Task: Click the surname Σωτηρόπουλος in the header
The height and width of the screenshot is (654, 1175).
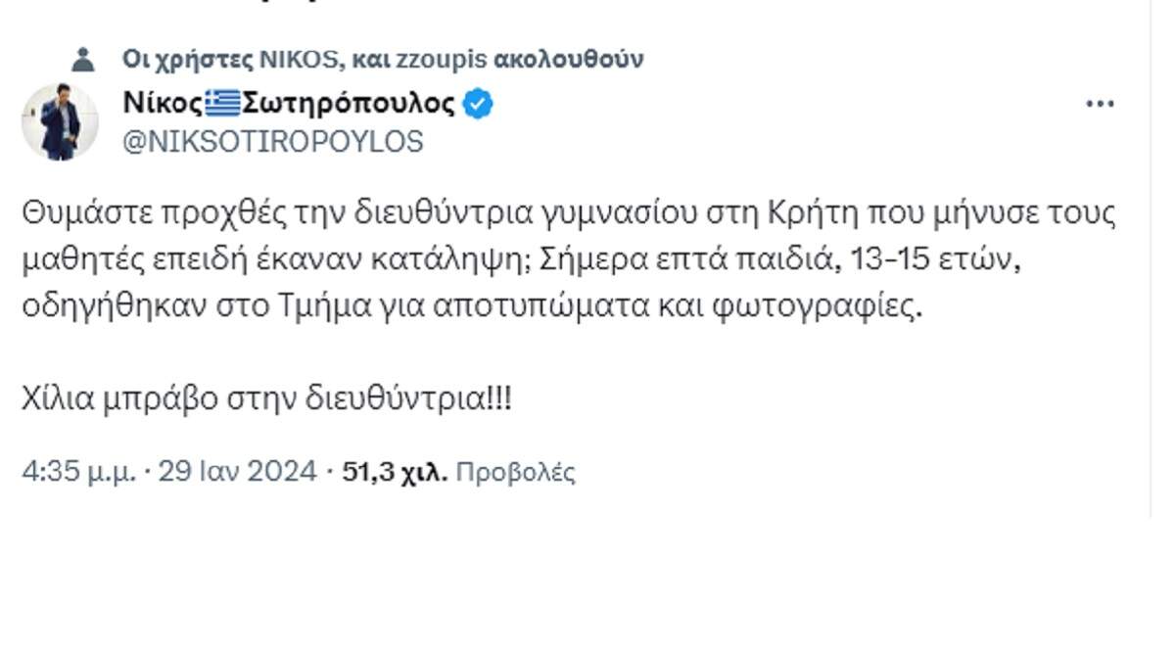Action: click(348, 103)
